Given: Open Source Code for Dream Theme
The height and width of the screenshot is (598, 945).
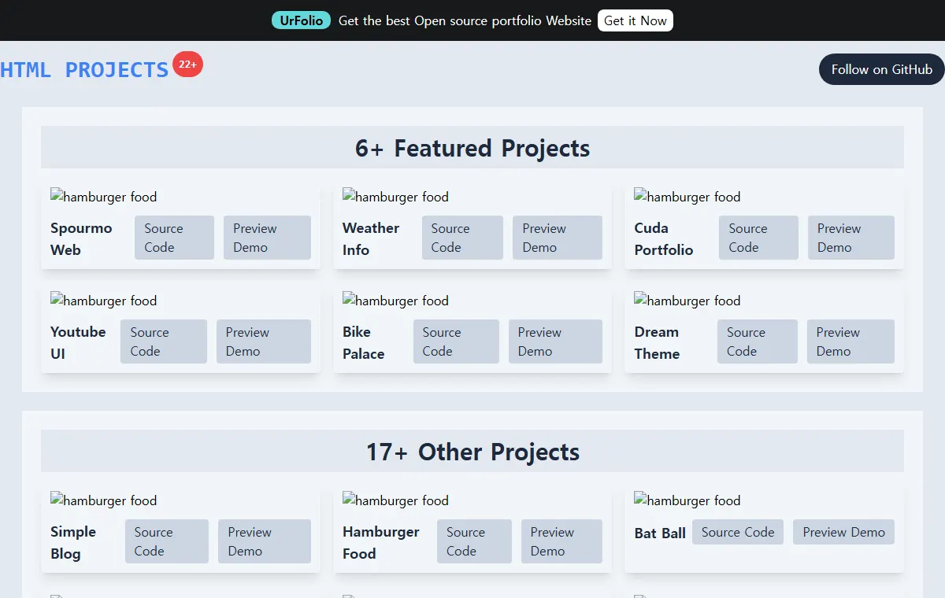Looking at the screenshot, I should tap(758, 341).
